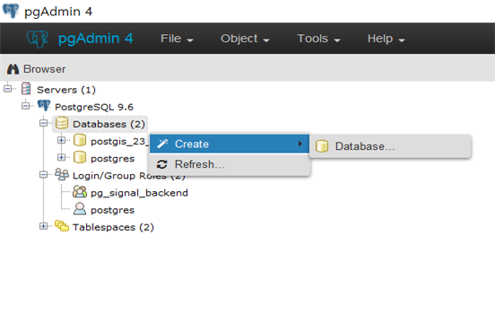Collapse the Login/Group Roles node
The height and width of the screenshot is (324, 495).
[44, 174]
